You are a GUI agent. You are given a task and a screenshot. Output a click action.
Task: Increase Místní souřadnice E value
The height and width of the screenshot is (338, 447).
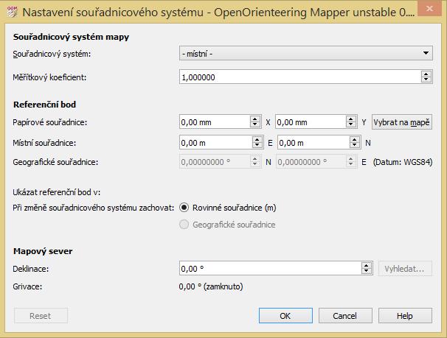tap(257, 139)
